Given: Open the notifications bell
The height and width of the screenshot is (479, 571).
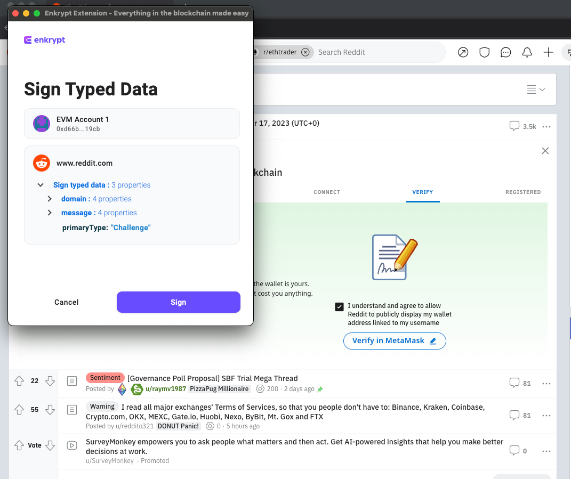Looking at the screenshot, I should [527, 52].
